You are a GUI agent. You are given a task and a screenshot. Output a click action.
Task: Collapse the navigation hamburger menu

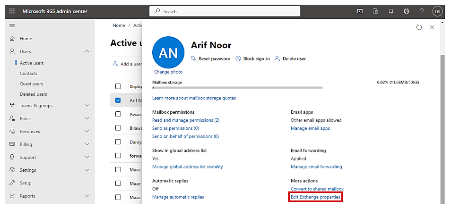click(12, 25)
